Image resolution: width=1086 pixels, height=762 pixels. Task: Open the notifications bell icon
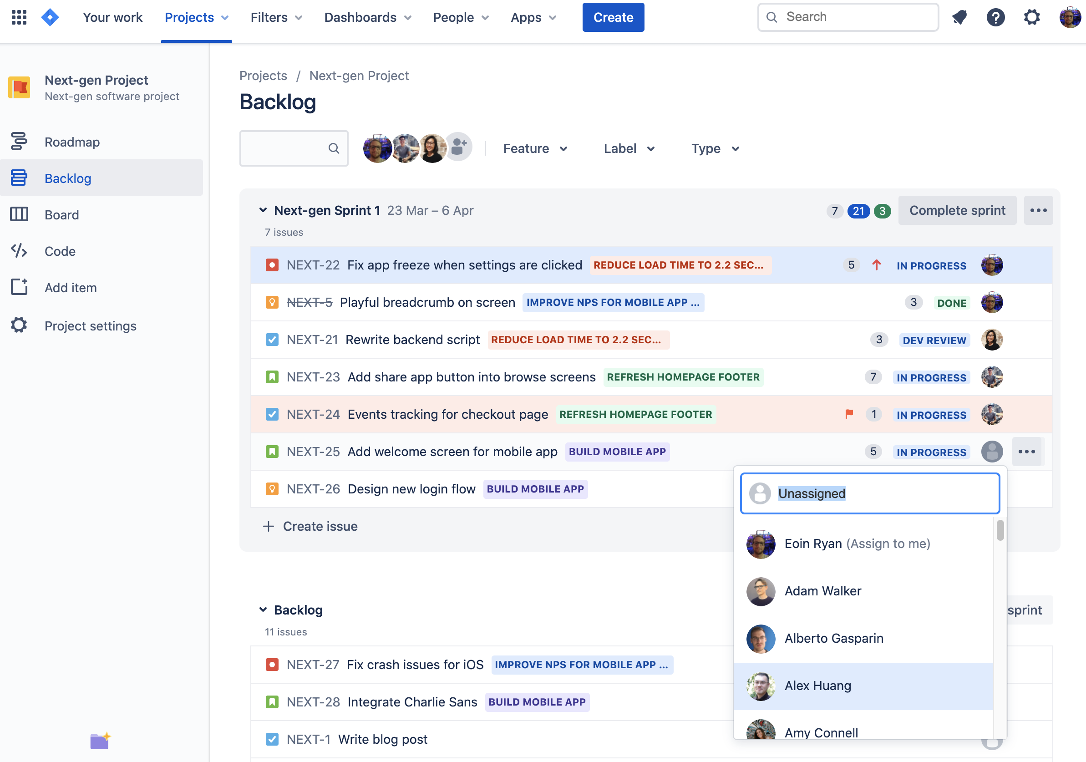[x=959, y=17]
